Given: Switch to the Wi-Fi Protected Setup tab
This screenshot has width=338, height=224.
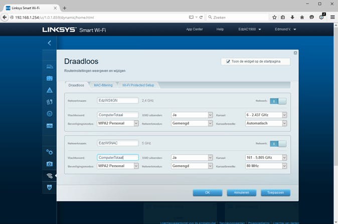Looking at the screenshot, I should [x=138, y=85].
